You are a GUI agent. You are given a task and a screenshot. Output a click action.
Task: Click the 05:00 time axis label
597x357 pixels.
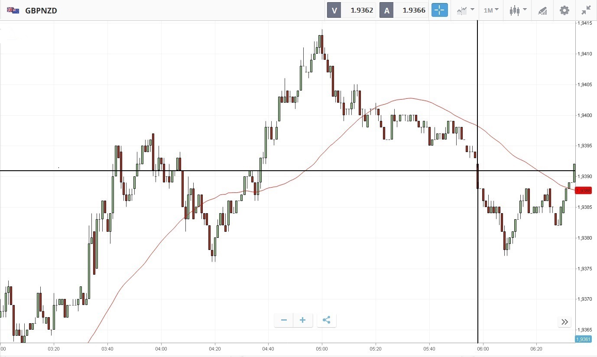321,348
